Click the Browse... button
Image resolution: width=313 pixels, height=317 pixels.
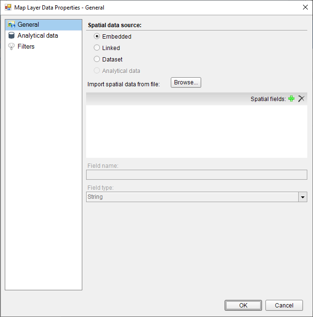(186, 82)
